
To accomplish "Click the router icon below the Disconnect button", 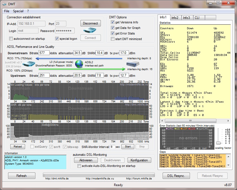I will (90, 30).
